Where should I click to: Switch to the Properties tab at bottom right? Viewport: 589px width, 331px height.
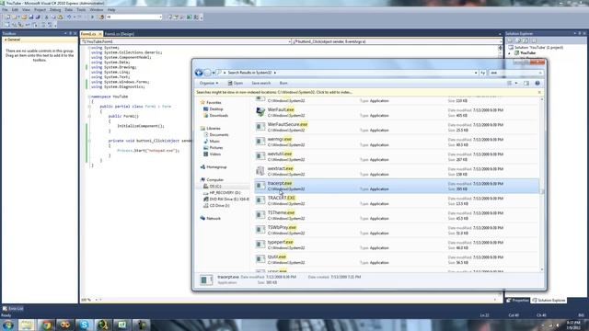click(517, 301)
